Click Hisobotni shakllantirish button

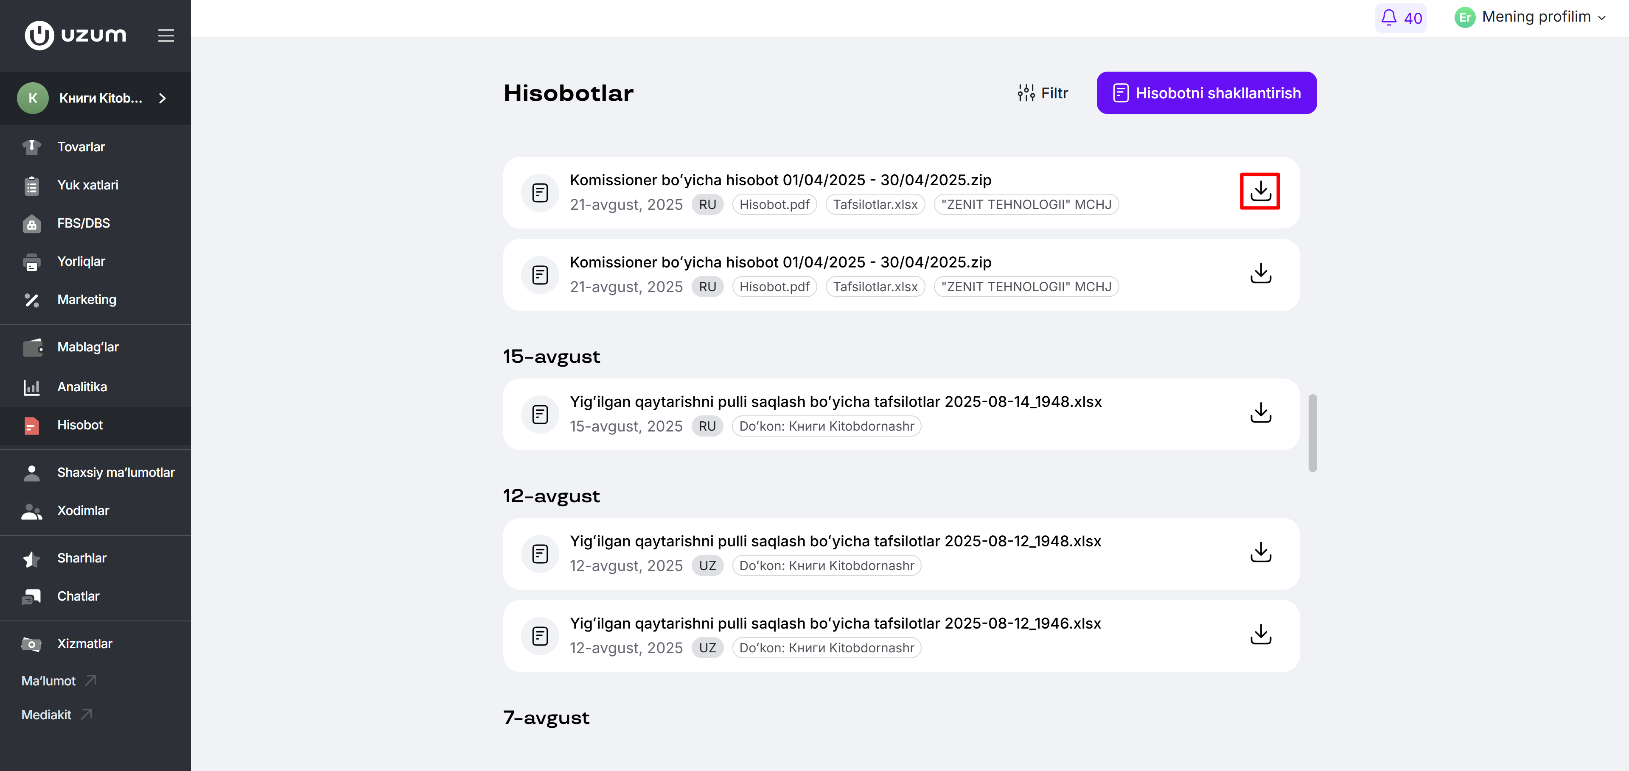pyautogui.click(x=1206, y=93)
